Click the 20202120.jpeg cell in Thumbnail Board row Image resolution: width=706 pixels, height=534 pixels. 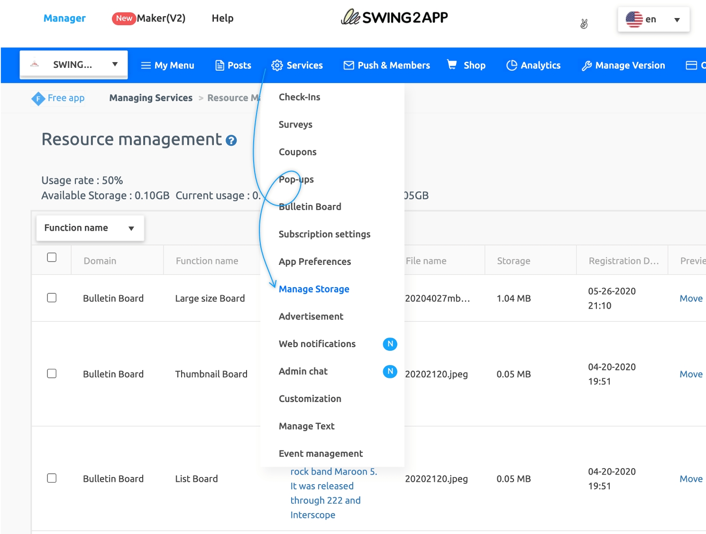click(436, 375)
